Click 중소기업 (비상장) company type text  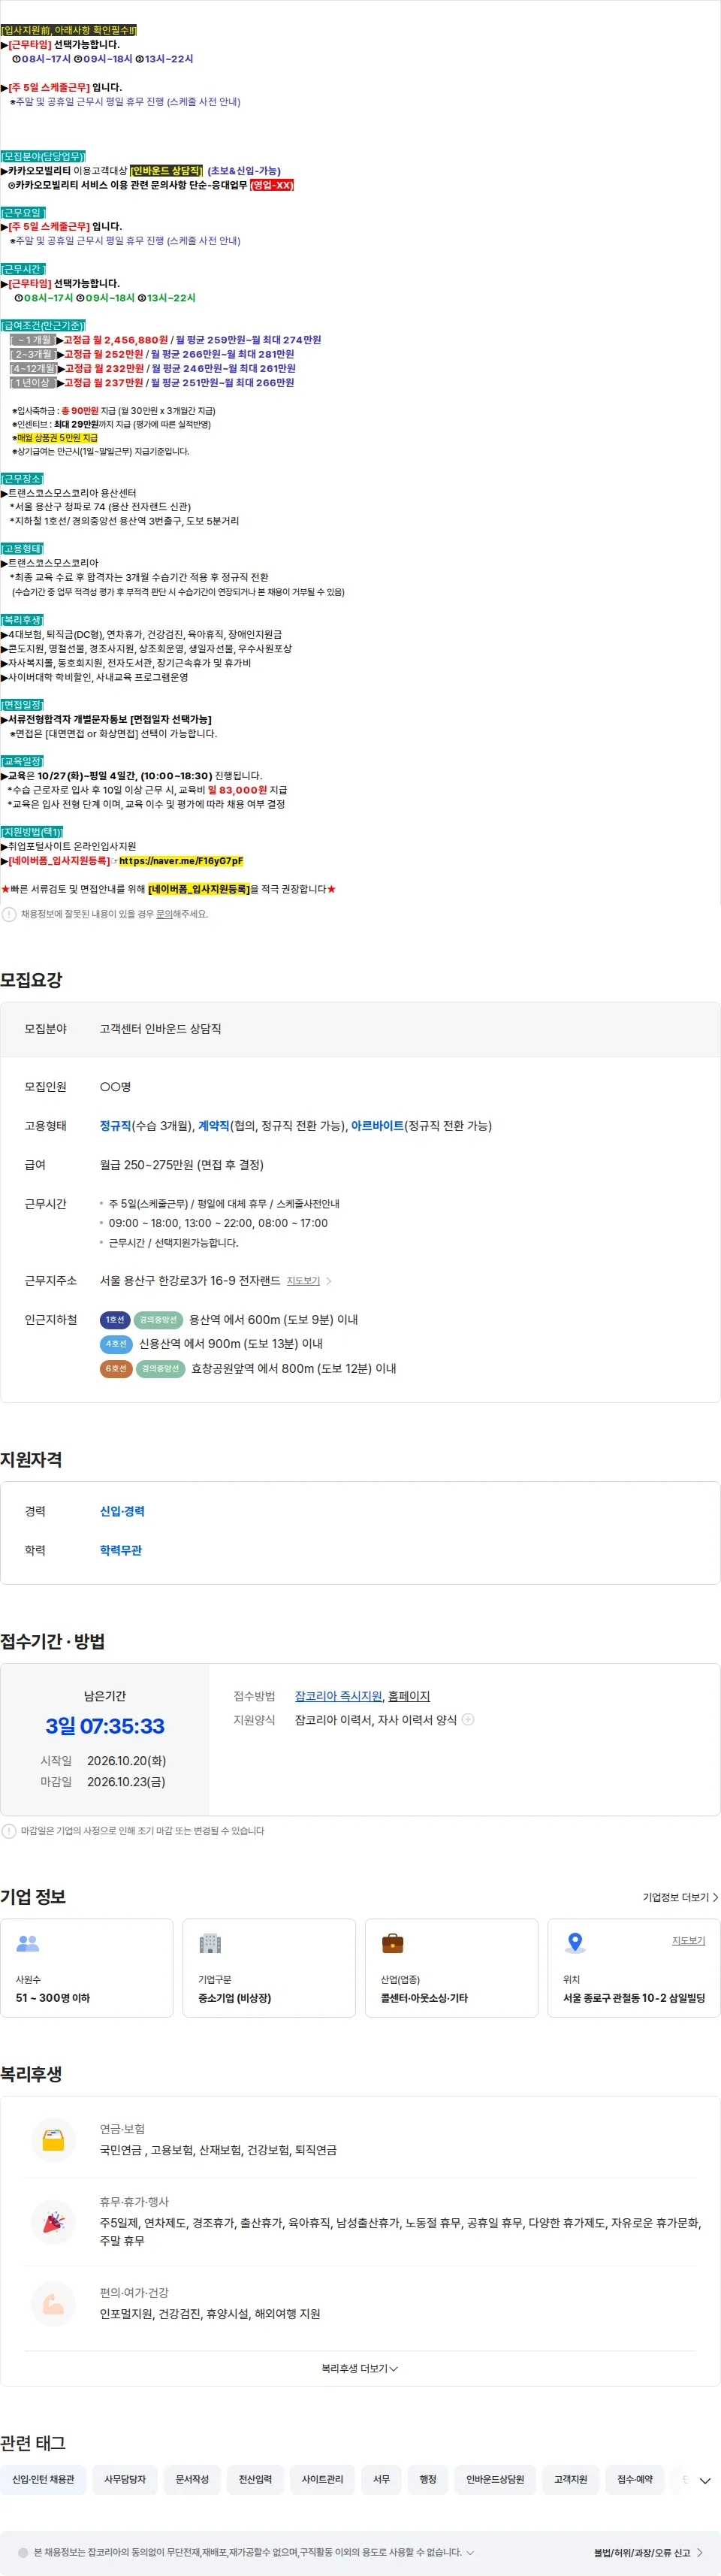(234, 1998)
